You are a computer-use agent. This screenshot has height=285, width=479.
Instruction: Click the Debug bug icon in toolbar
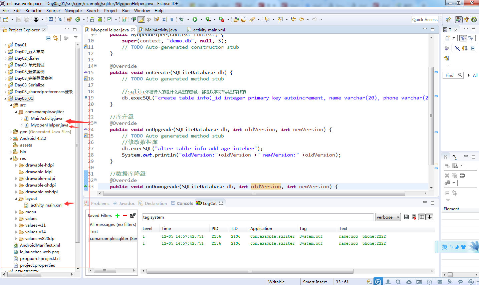pyautogui.click(x=182, y=19)
